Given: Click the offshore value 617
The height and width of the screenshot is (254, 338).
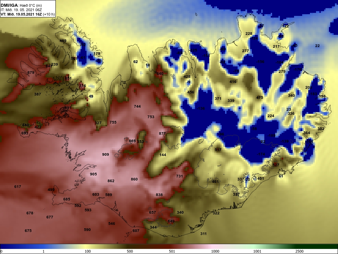Looking at the screenshot, I should [x=18, y=187].
